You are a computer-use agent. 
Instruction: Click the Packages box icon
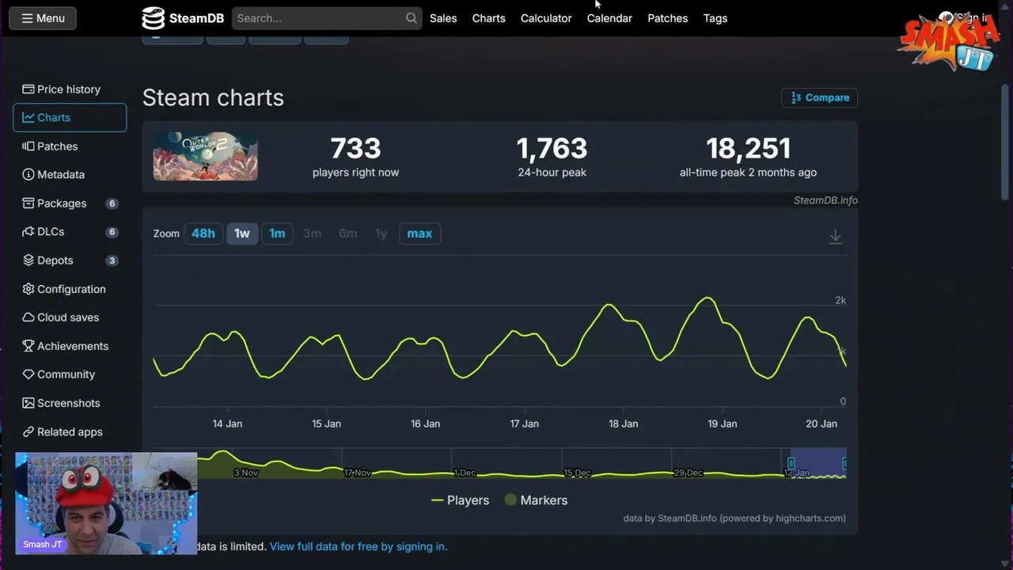[x=28, y=203]
